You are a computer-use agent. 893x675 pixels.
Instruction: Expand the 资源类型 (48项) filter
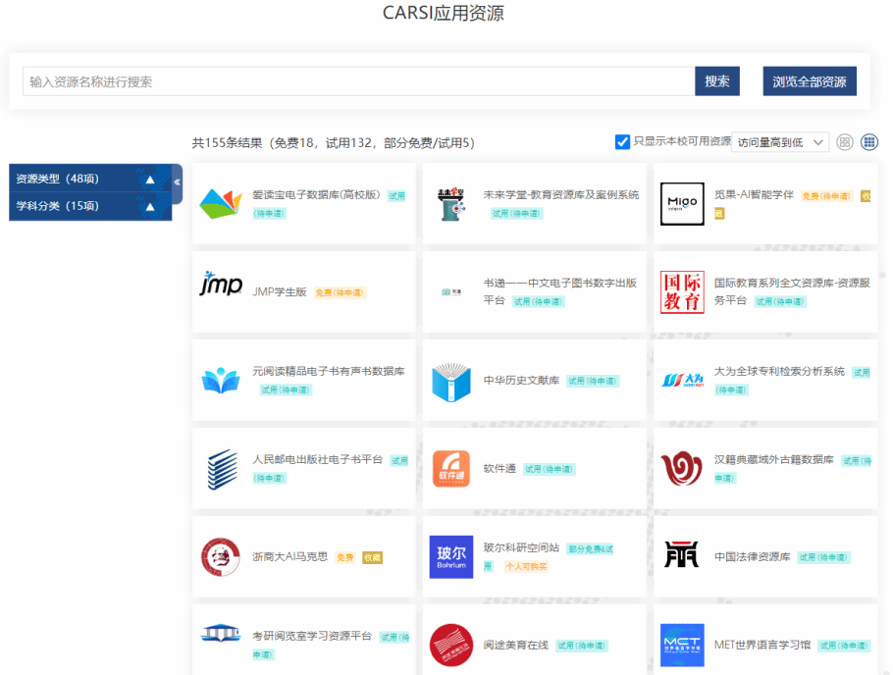tap(150, 180)
